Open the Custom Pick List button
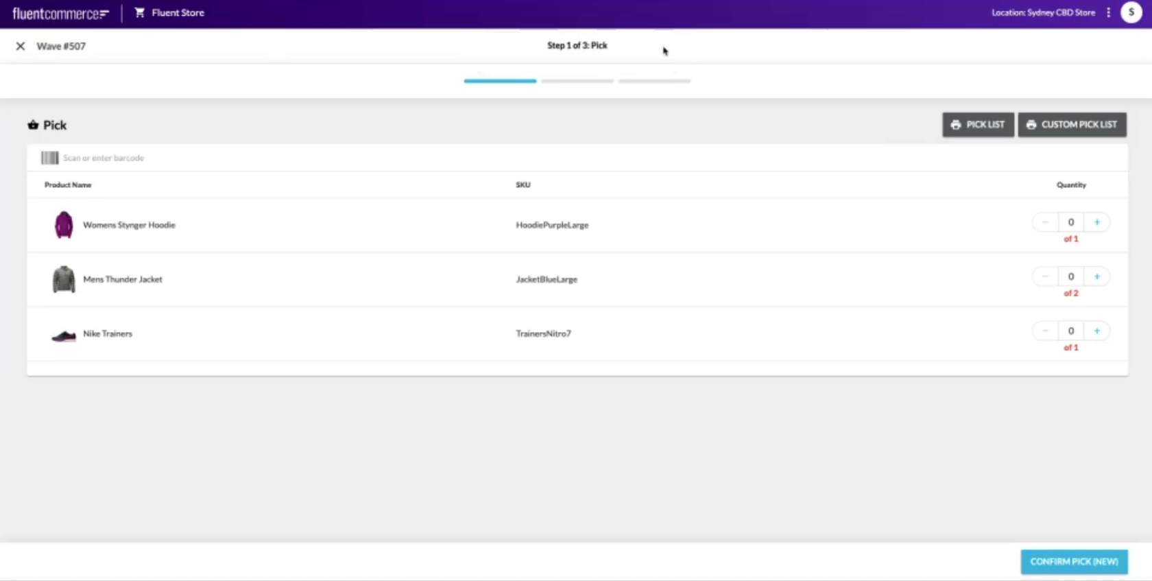 point(1072,125)
